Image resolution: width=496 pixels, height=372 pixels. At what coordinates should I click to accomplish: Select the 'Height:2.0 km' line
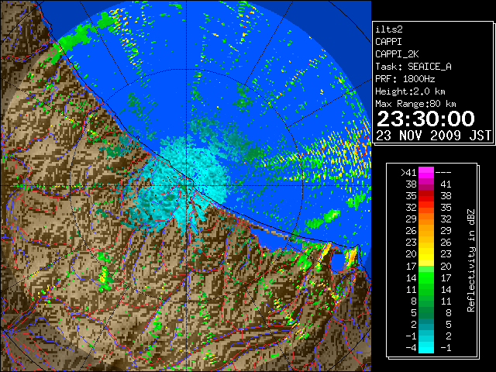click(x=410, y=91)
